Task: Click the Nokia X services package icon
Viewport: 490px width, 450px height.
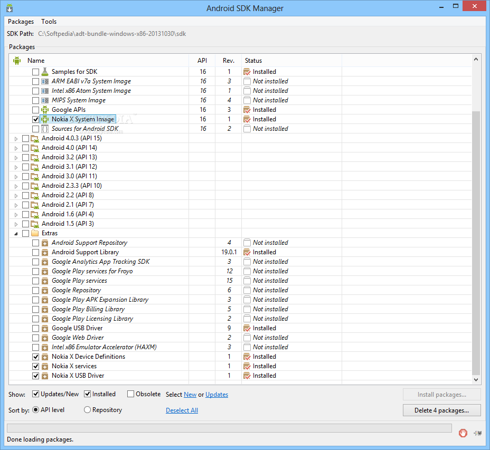Action: [x=45, y=366]
